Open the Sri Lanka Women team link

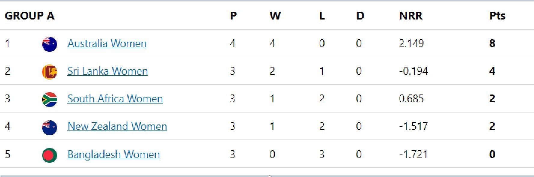point(108,71)
